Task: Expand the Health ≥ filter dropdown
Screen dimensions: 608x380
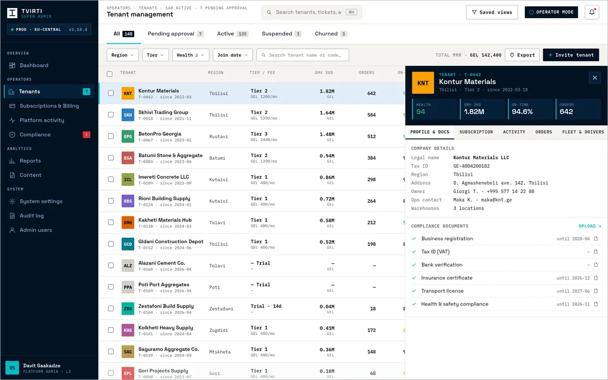Action: click(191, 55)
